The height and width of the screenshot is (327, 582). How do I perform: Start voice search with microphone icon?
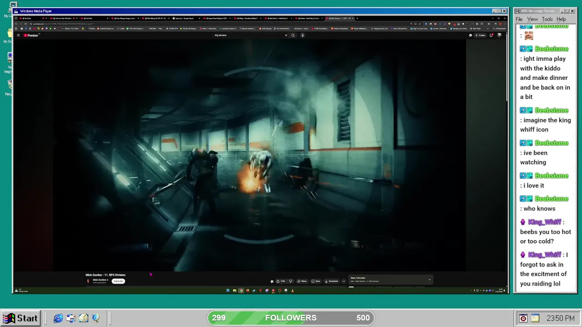coord(302,35)
